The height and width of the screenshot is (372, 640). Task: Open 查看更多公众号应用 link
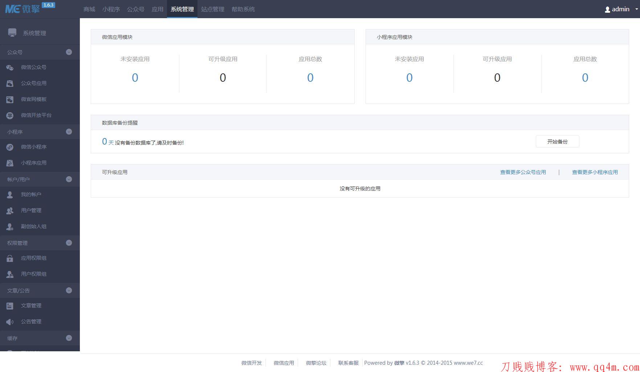[523, 172]
